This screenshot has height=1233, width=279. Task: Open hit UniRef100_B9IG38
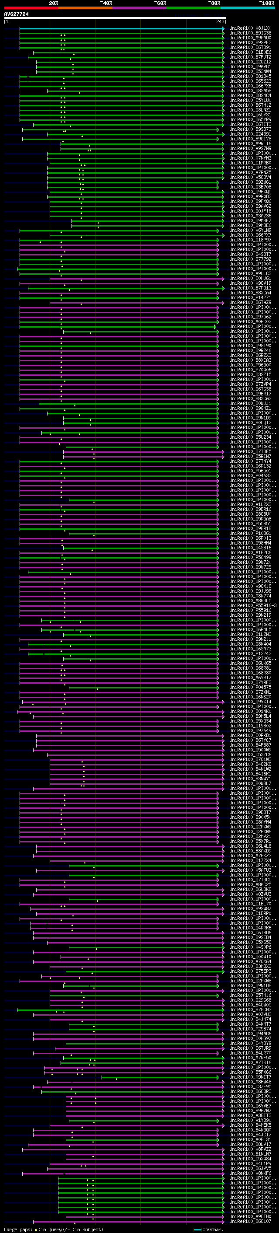pyautogui.click(x=250, y=33)
